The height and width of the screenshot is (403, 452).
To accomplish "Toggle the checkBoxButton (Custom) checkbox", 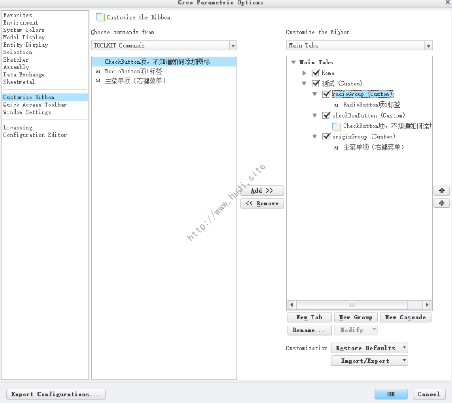I will [326, 115].
